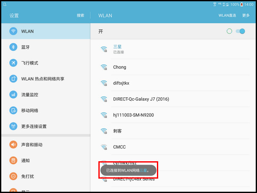
Task: Tap the 14:00 clock in status bar
Action: click(x=249, y=4)
